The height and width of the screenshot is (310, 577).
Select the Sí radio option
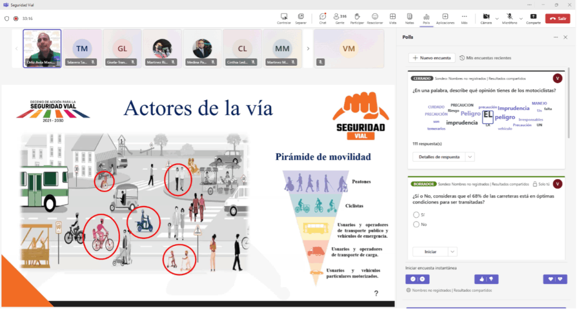416,215
